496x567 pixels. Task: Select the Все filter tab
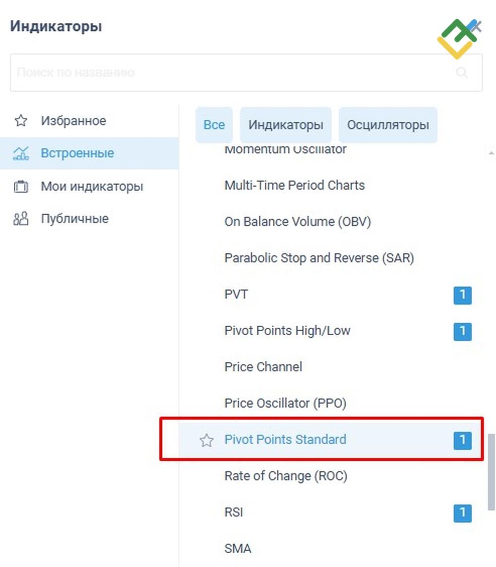click(x=214, y=125)
